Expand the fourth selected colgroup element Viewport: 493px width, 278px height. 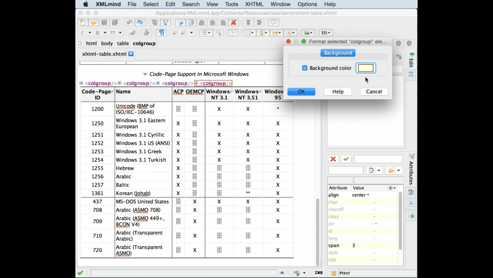(197, 83)
